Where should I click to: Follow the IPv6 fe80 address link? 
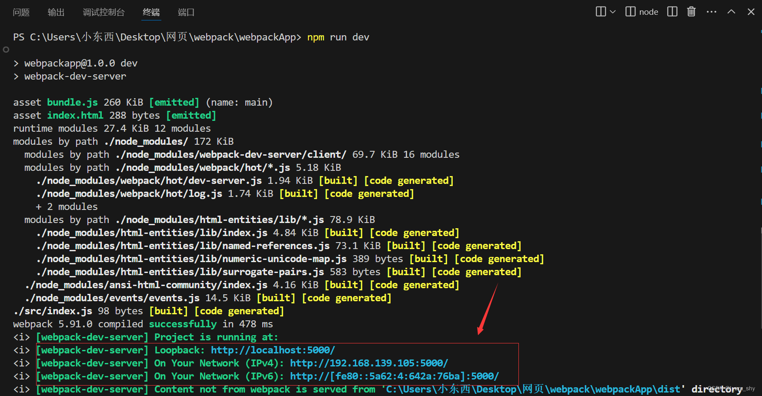394,376
